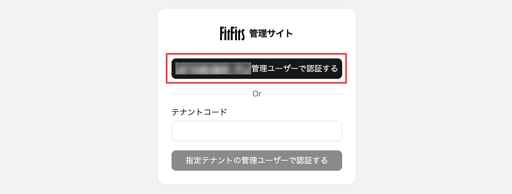Viewport: 512px width, 194px height.
Task: Click the red annotation rectangle border
Action: (256, 54)
